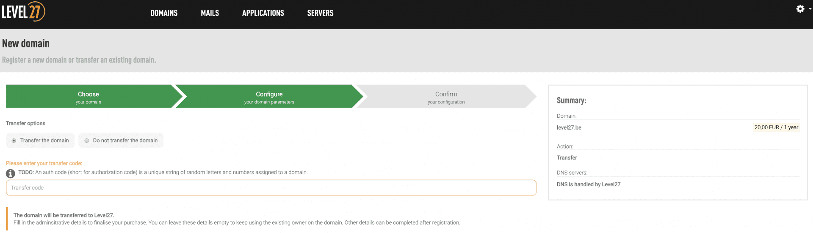Select the Configure domain parameters step

coord(269,97)
